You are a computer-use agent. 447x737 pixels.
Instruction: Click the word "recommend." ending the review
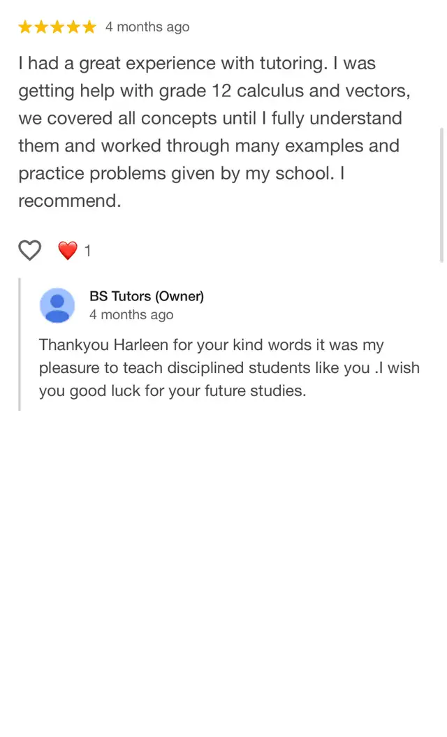(x=70, y=201)
